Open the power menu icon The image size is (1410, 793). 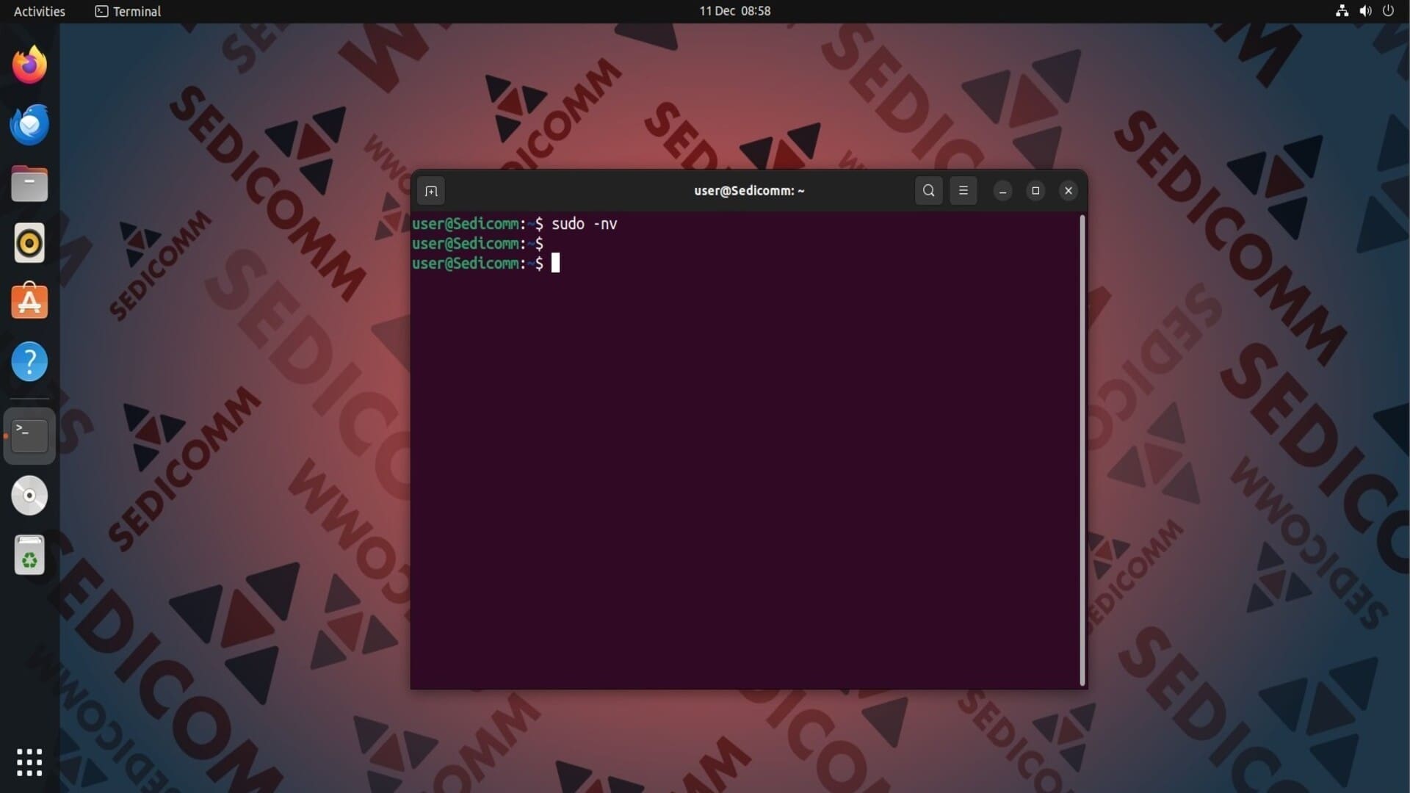1388,11
